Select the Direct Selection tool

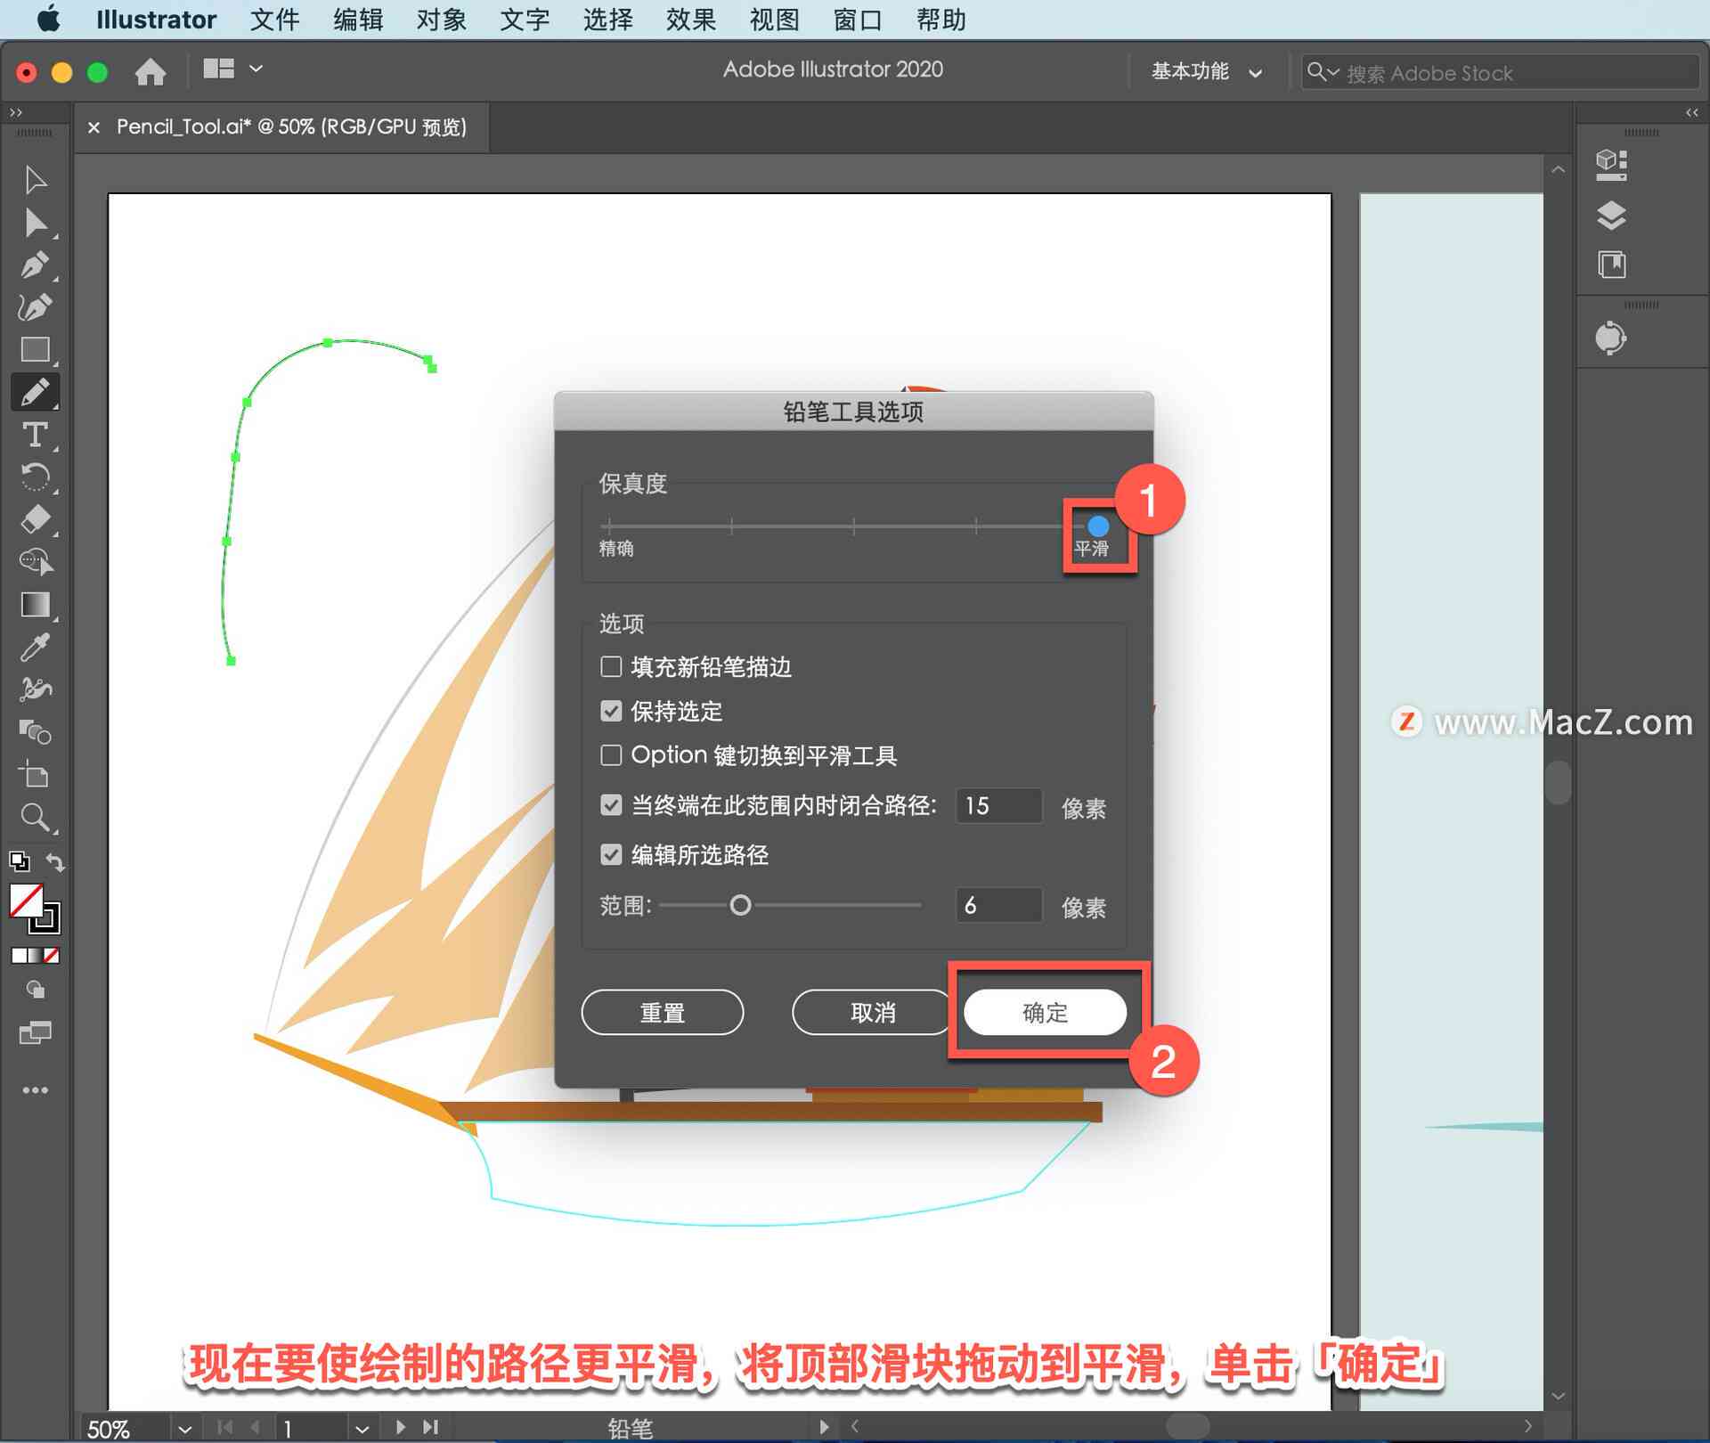click(x=35, y=223)
